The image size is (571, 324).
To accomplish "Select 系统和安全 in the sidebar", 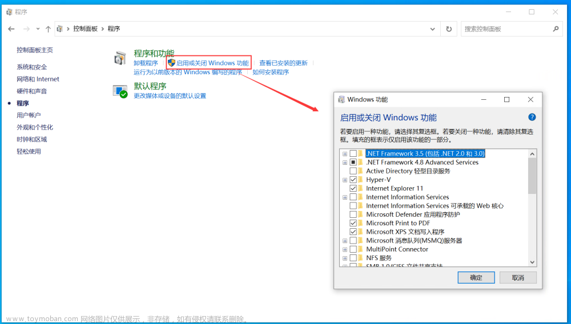I will [x=31, y=67].
